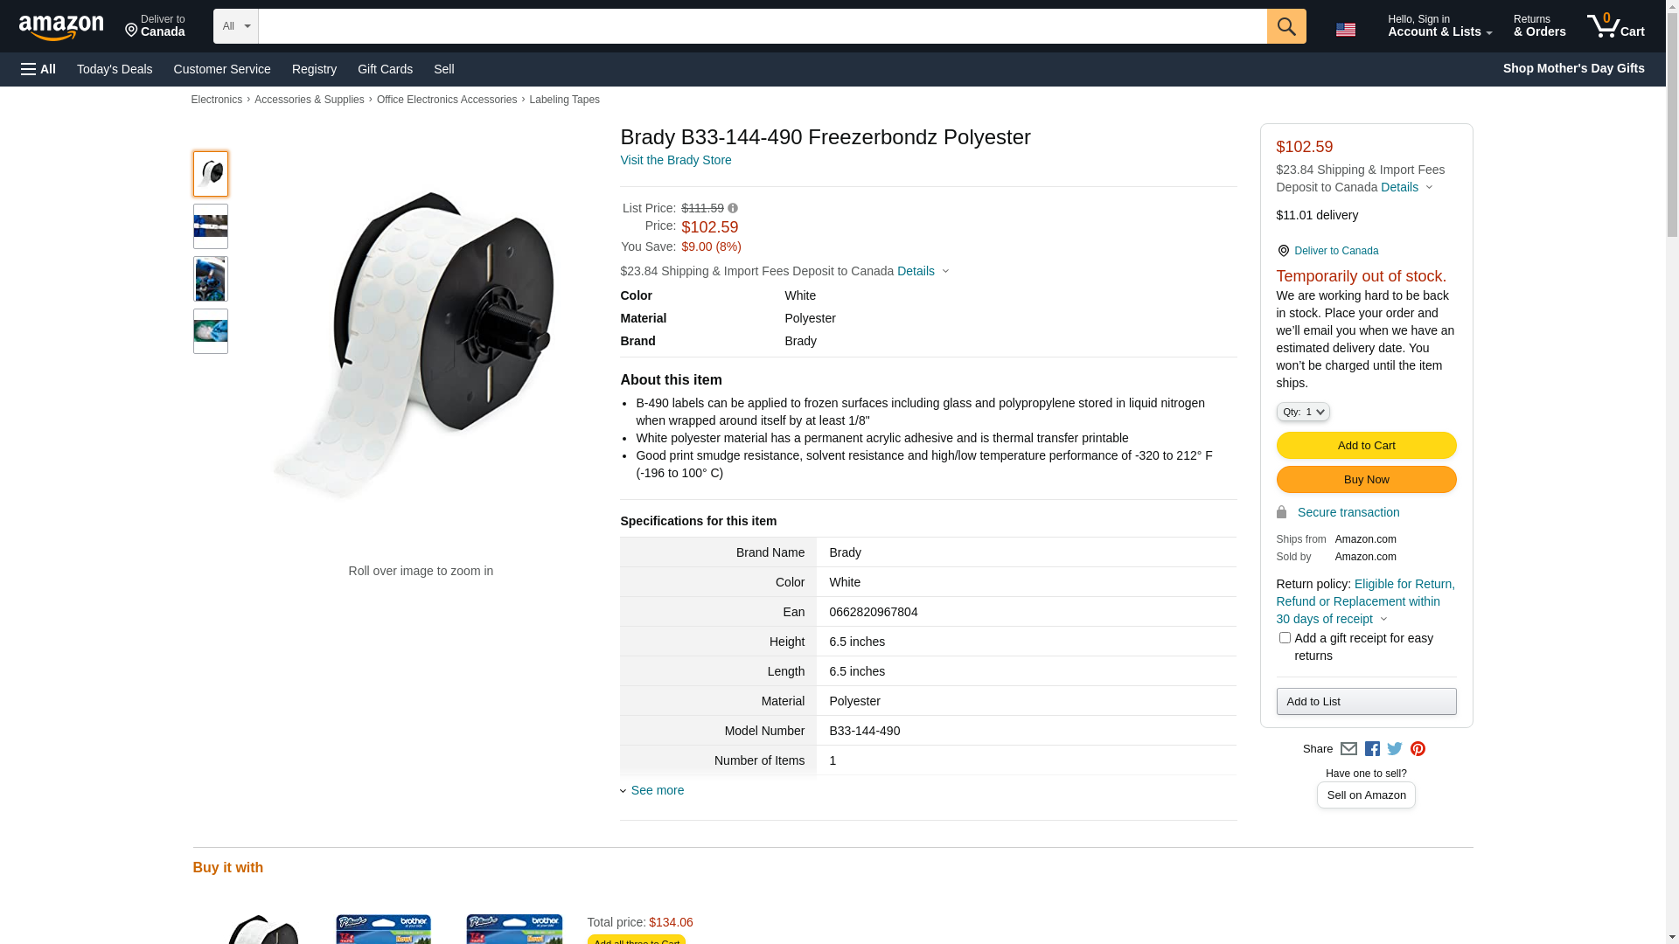Check the gift receipt checkbox
The width and height of the screenshot is (1679, 944).
click(x=1285, y=638)
